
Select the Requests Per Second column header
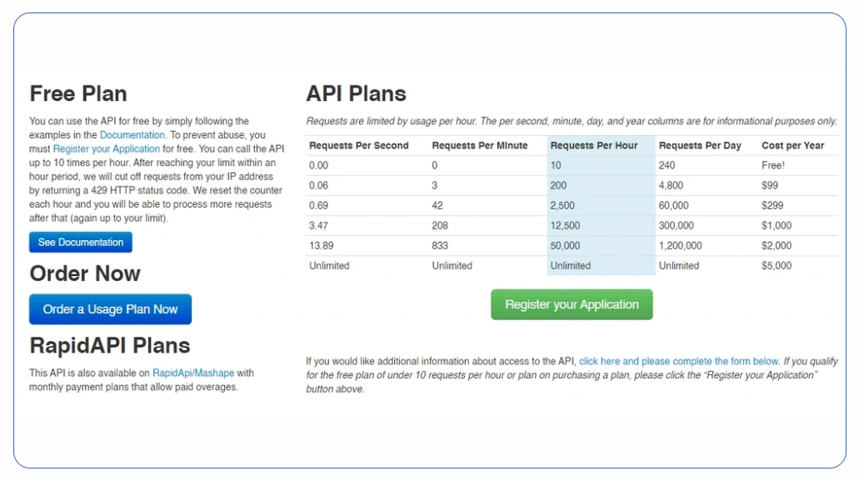point(359,146)
